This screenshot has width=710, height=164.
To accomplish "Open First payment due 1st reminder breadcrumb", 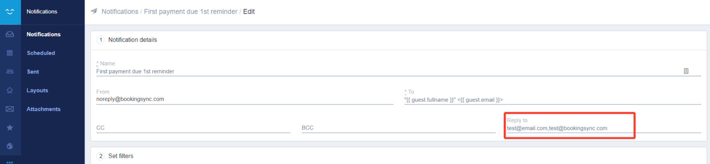I will [x=191, y=12].
